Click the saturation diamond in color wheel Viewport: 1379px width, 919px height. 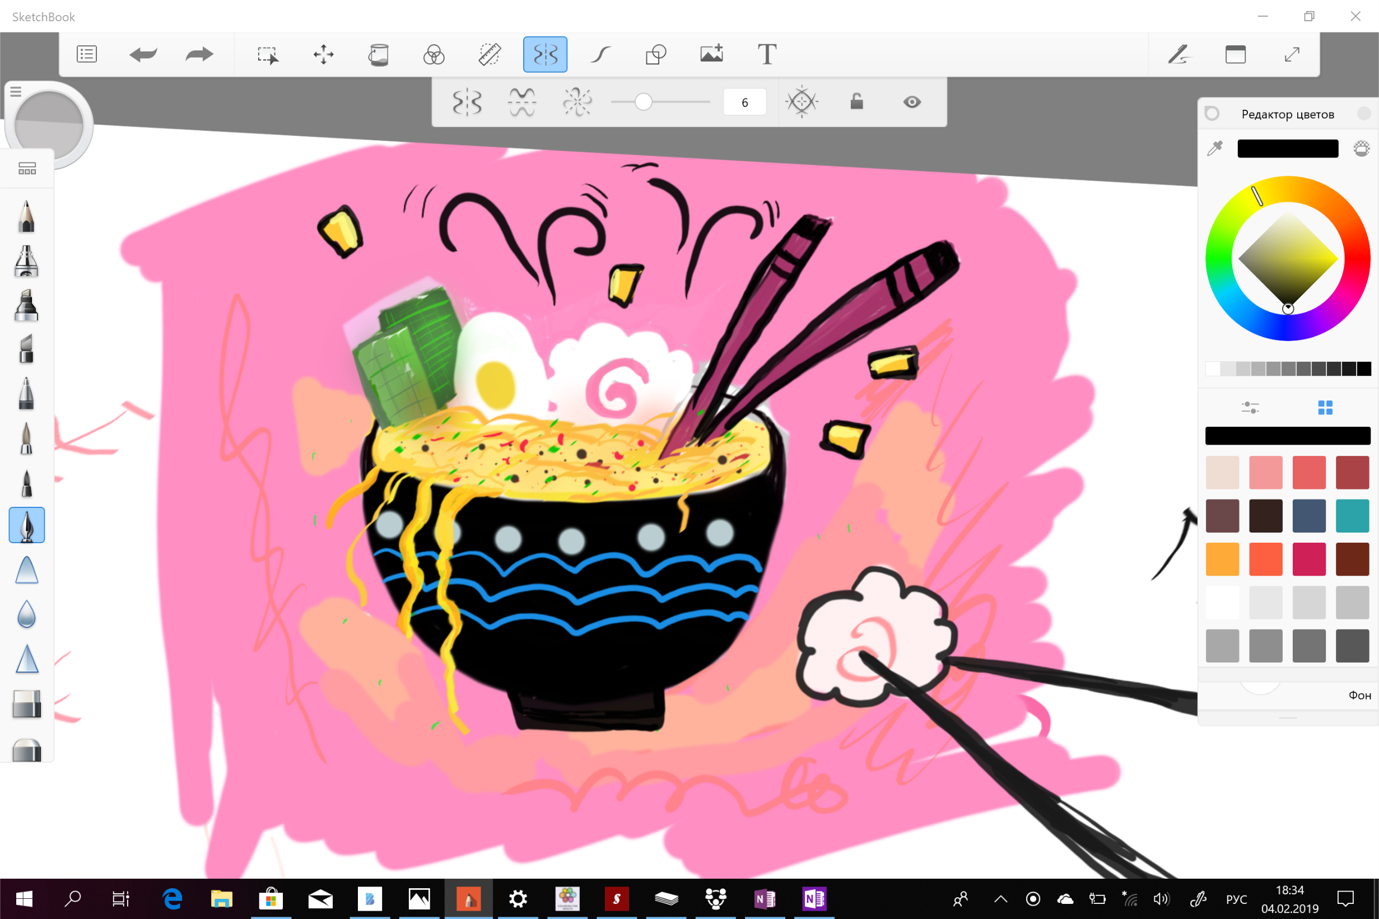coord(1288,258)
